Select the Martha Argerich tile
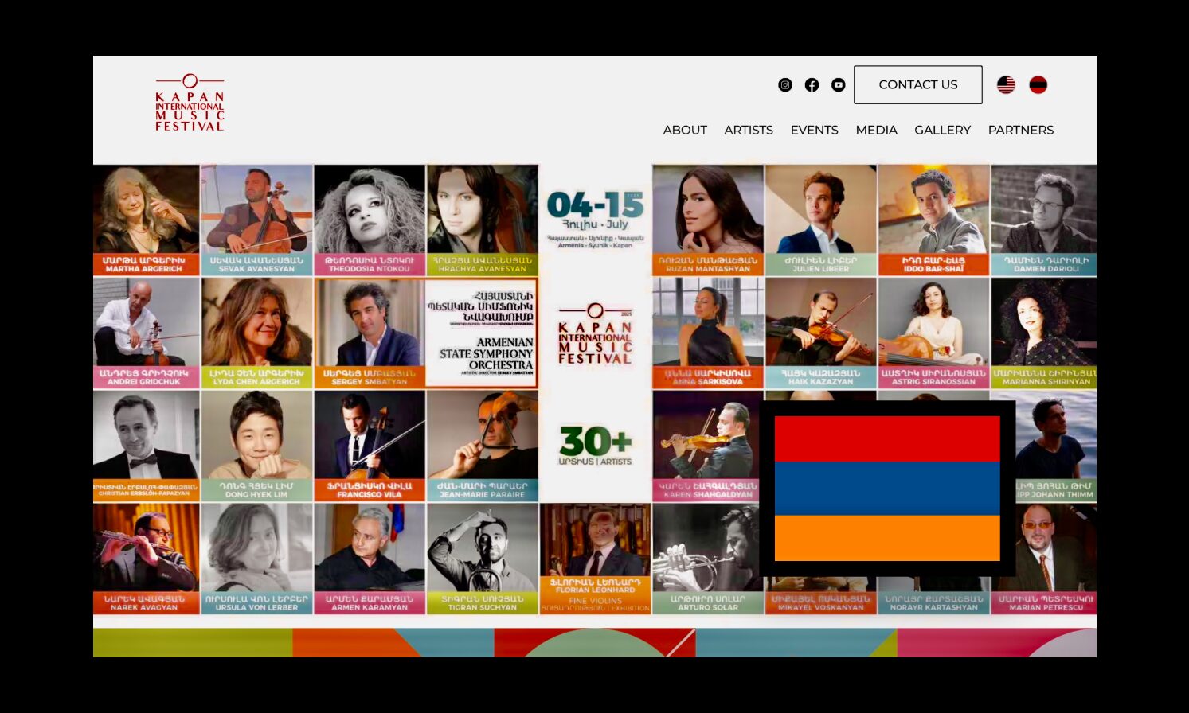The width and height of the screenshot is (1189, 713). click(146, 220)
